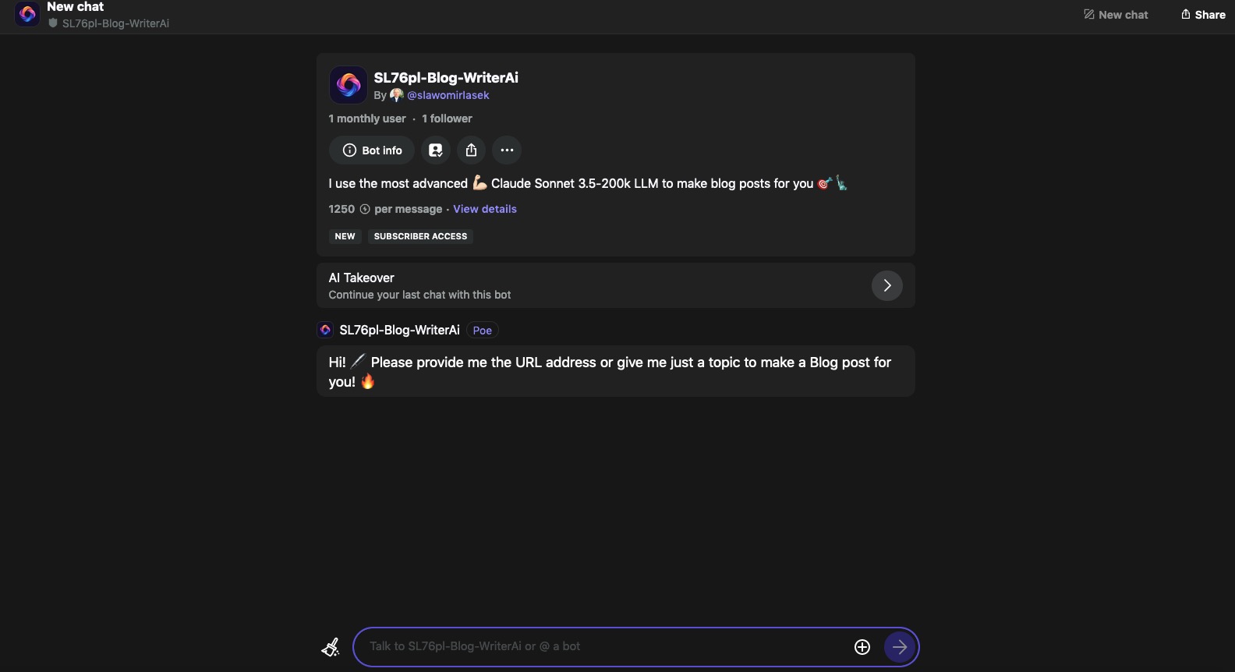Viewport: 1235px width, 672px height.
Task: Click the Share button in header
Action: click(1203, 15)
